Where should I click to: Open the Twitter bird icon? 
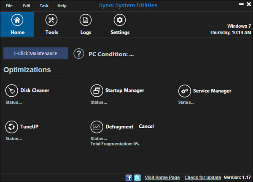click(x=137, y=178)
